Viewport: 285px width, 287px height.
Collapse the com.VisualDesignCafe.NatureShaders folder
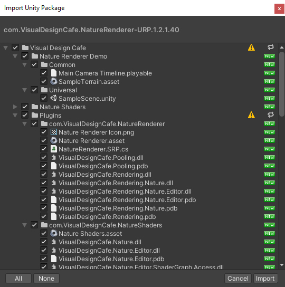tap(25, 225)
